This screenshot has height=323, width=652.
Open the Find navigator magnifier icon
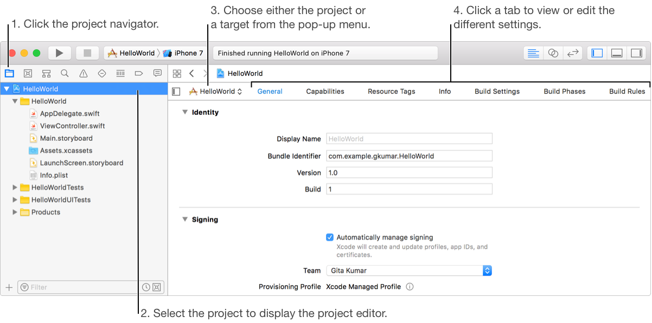65,73
